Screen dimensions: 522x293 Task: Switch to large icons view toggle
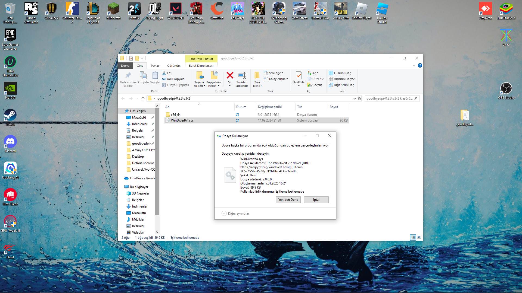pos(419,237)
